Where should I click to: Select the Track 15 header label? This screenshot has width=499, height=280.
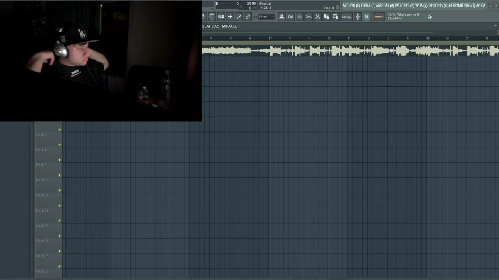tap(42, 256)
